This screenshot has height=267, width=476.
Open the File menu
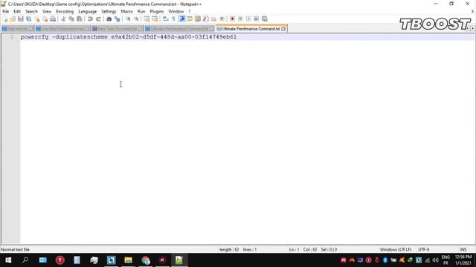[x=6, y=11]
